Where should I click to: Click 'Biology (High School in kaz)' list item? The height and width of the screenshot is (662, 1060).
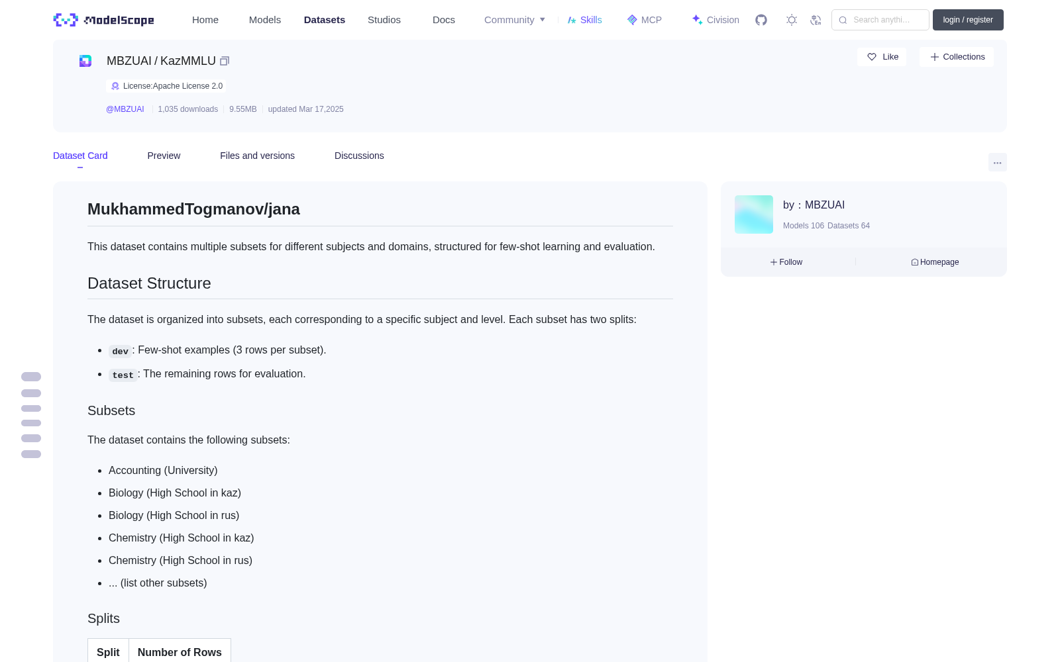point(175,493)
